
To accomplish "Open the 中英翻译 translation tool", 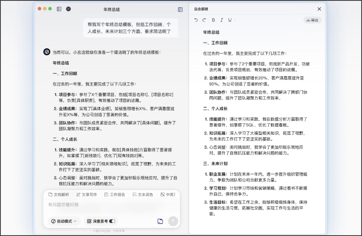I will pos(162,195).
